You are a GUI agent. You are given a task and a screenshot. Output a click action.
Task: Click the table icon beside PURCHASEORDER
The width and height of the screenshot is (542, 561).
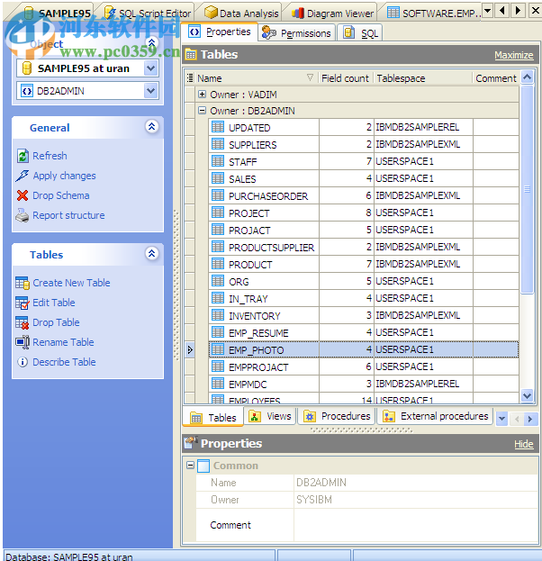pyautogui.click(x=218, y=195)
